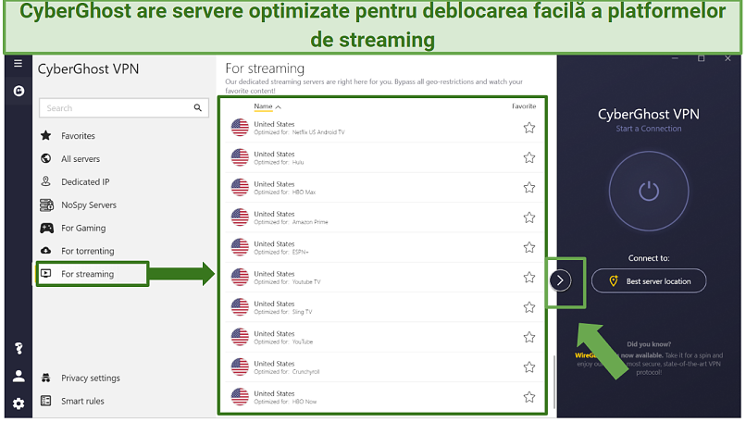Open the All servers list
Image resolution: width=746 pixels, height=422 pixels.
pyautogui.click(x=81, y=159)
